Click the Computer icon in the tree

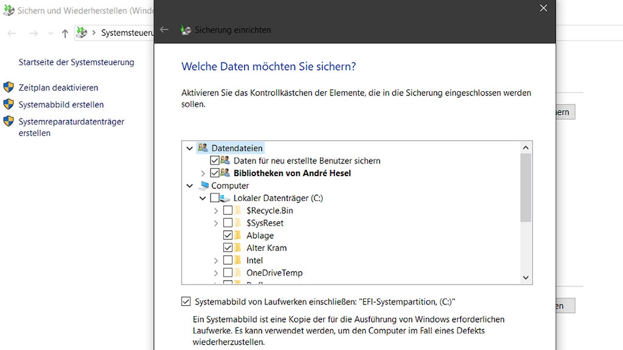[x=204, y=185]
